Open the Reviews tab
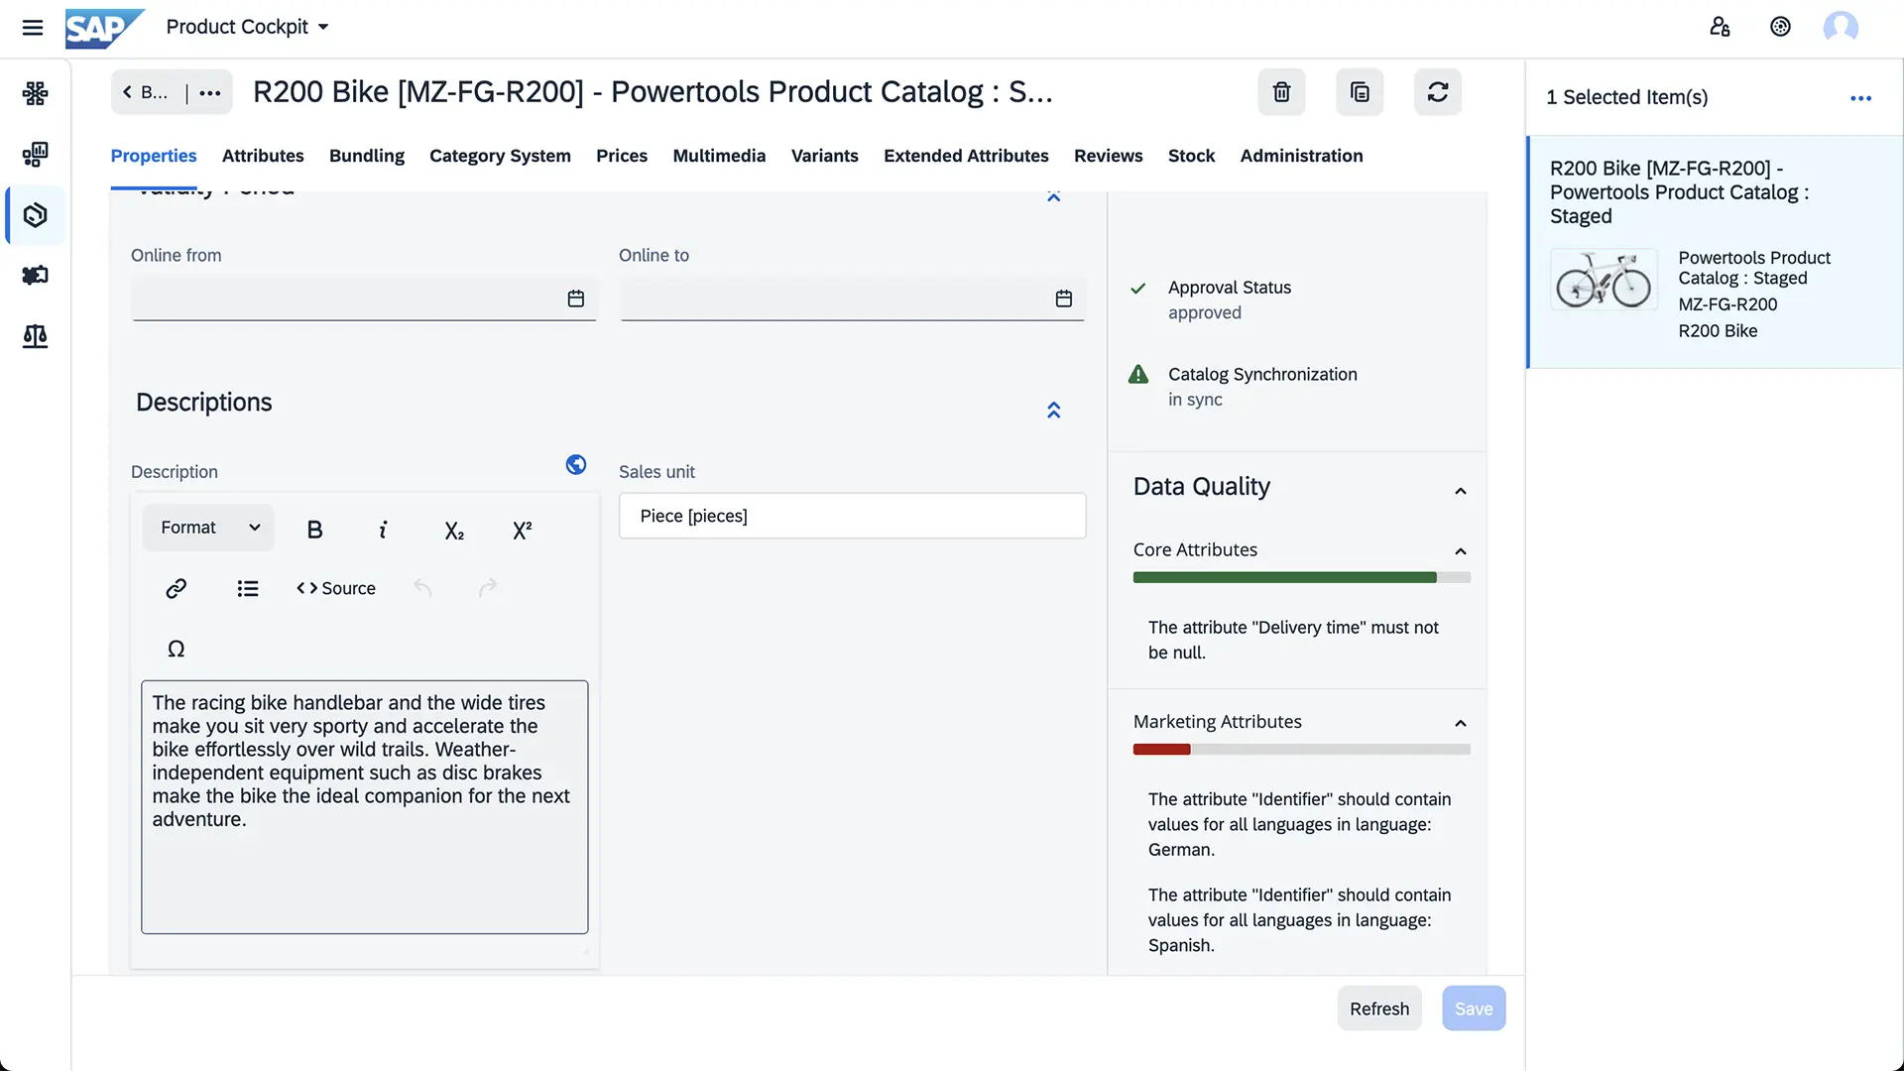1904x1071 pixels. coord(1108,156)
